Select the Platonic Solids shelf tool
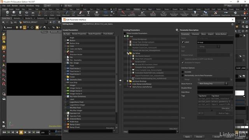The width and height of the screenshot is (249, 140). 97,14
